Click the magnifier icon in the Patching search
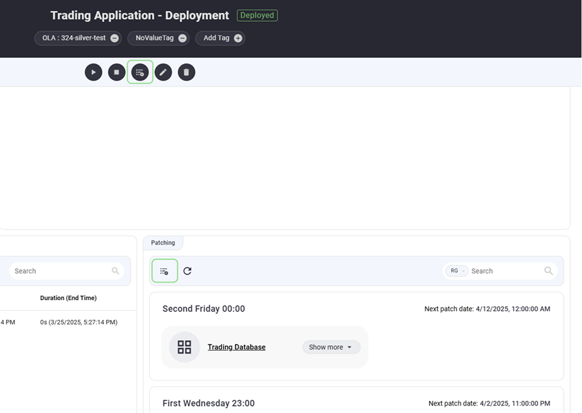The image size is (582, 413). click(x=548, y=271)
